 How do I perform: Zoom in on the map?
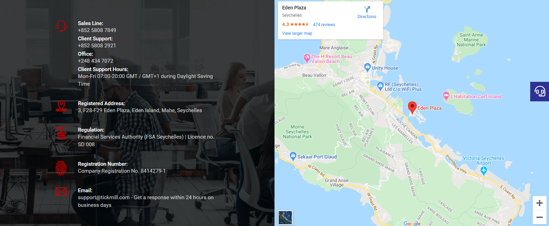pyautogui.click(x=540, y=203)
